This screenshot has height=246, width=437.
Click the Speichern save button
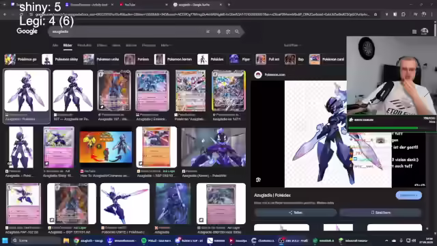tap(380, 213)
